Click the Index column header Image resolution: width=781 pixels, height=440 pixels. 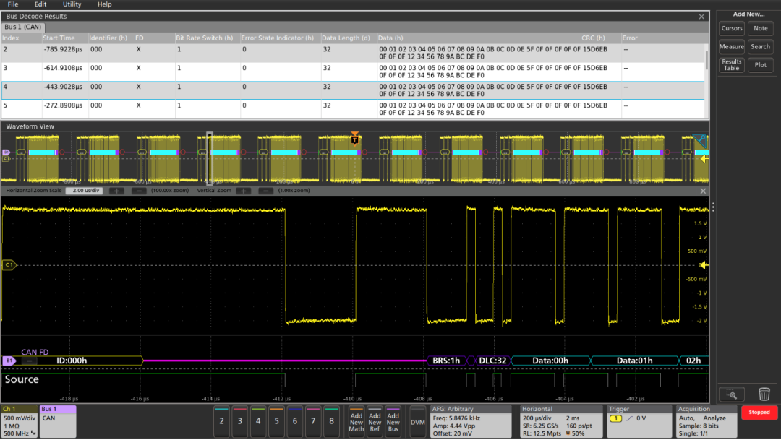[11, 38]
